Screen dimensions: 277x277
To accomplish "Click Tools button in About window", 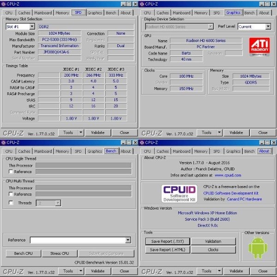I will tap(206, 271).
